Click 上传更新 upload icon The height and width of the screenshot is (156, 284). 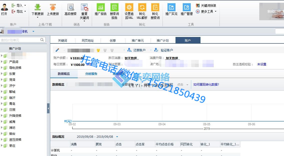point(53,7)
